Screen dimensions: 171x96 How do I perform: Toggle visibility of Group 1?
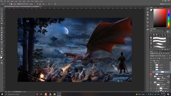point(151,61)
